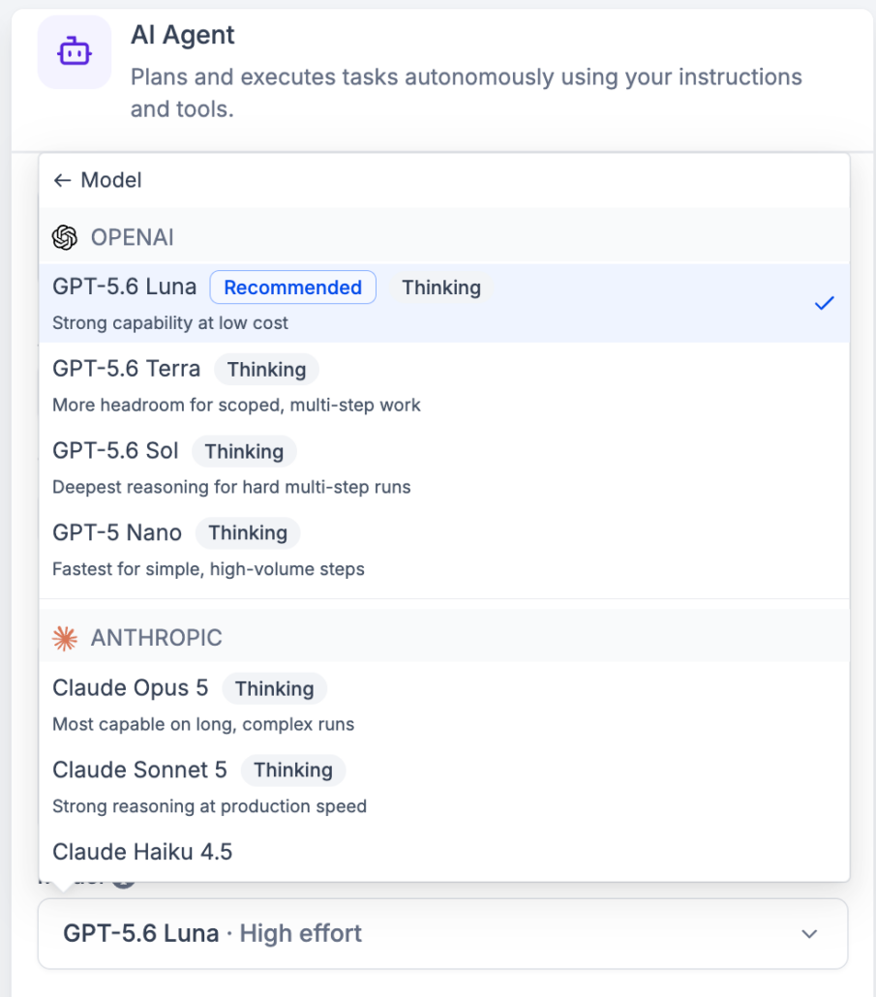
Task: Click the AI Agent robot icon
Action: click(x=75, y=52)
